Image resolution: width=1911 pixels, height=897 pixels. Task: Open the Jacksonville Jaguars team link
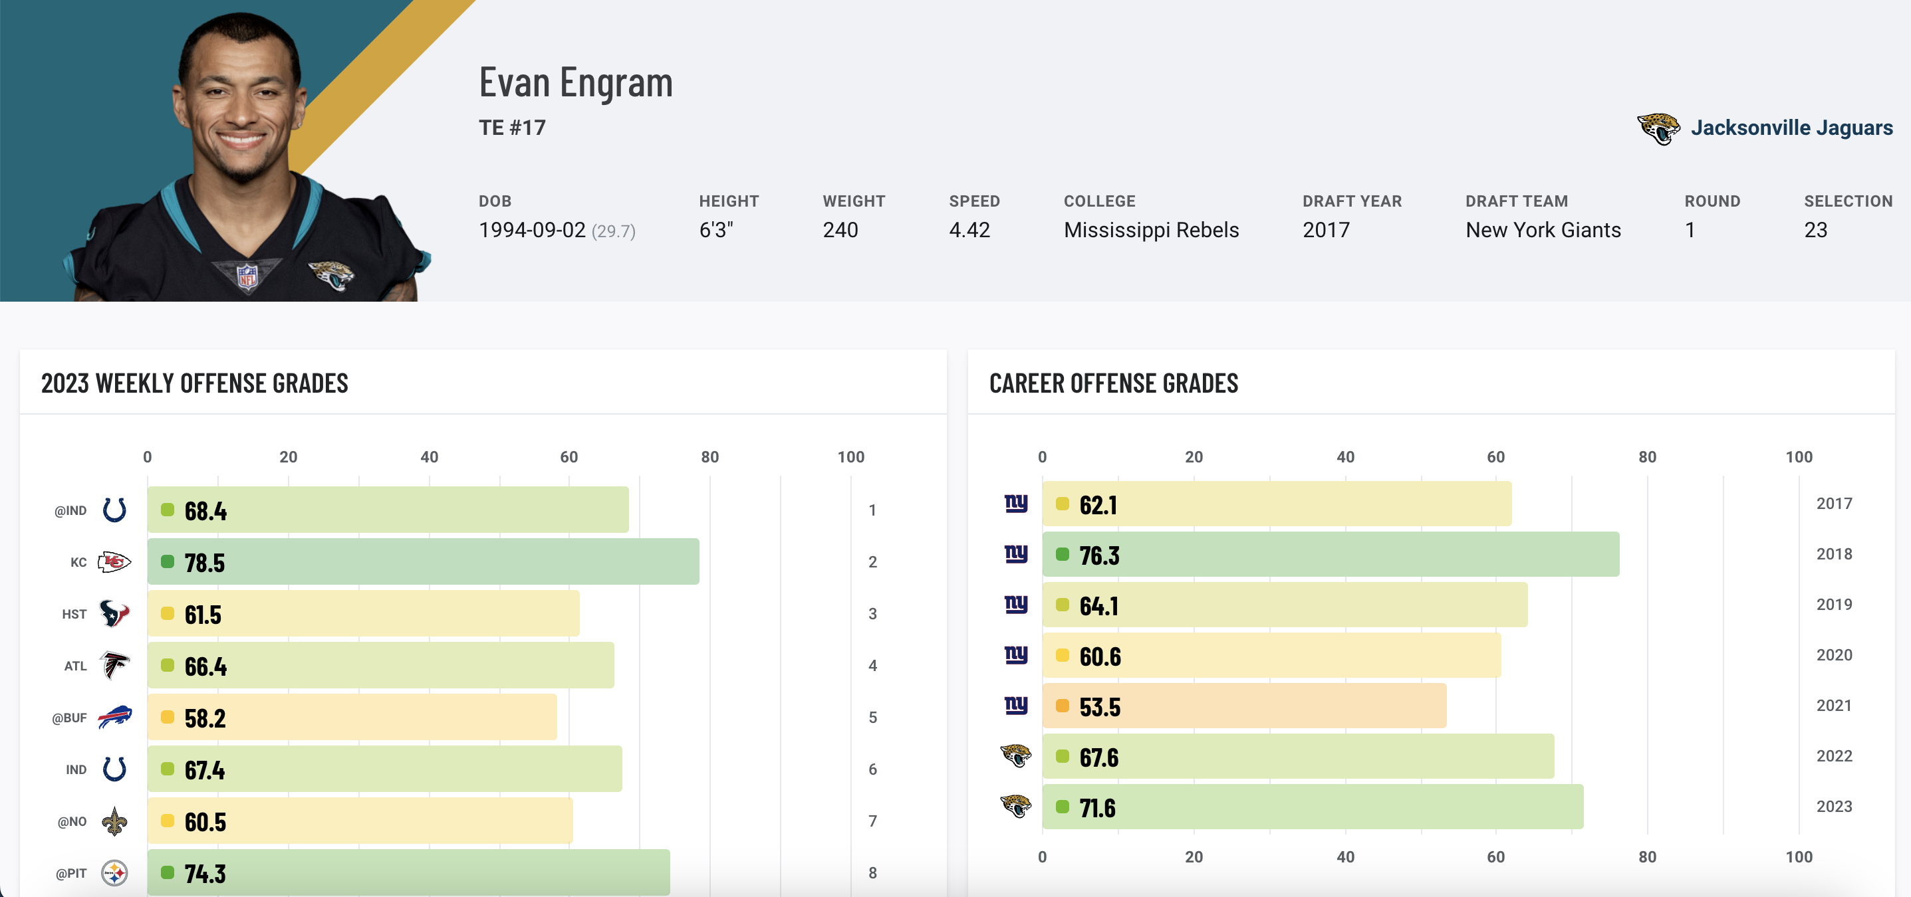[x=1791, y=128]
